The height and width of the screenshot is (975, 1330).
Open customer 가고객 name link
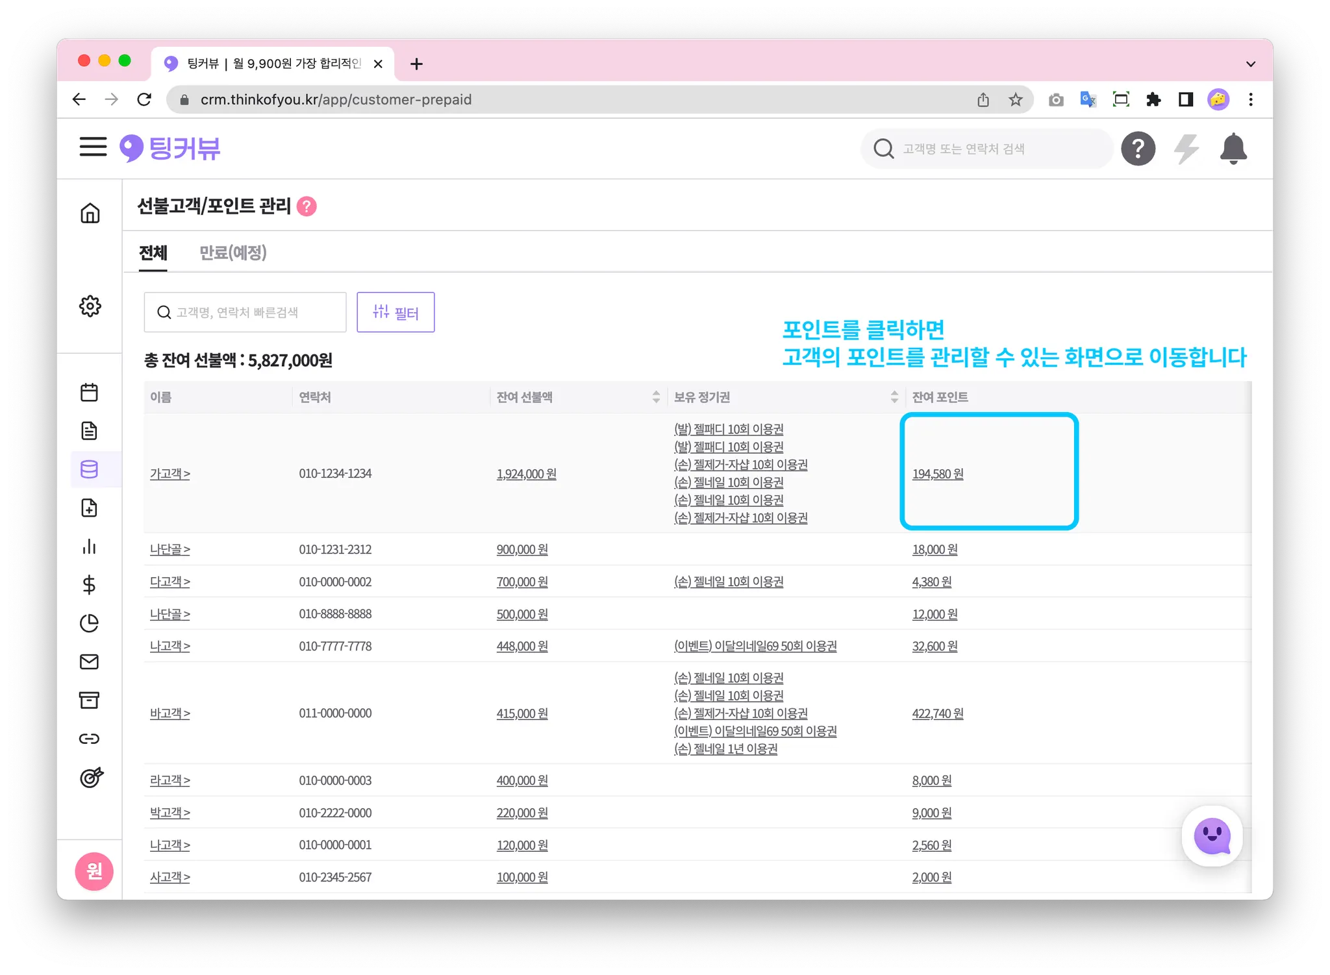click(x=169, y=474)
